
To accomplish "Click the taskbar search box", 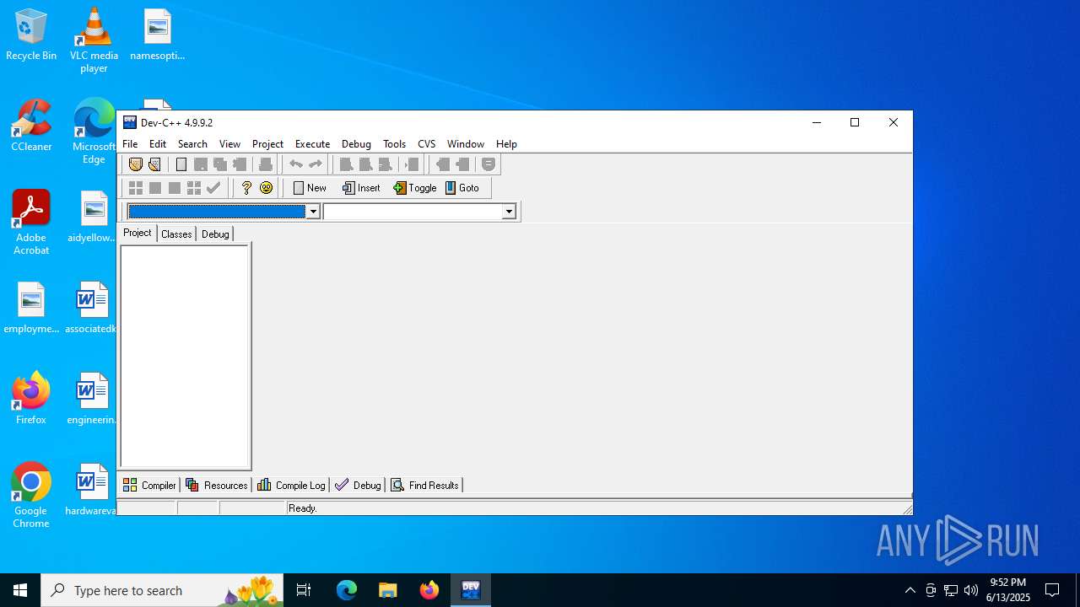I will (163, 590).
